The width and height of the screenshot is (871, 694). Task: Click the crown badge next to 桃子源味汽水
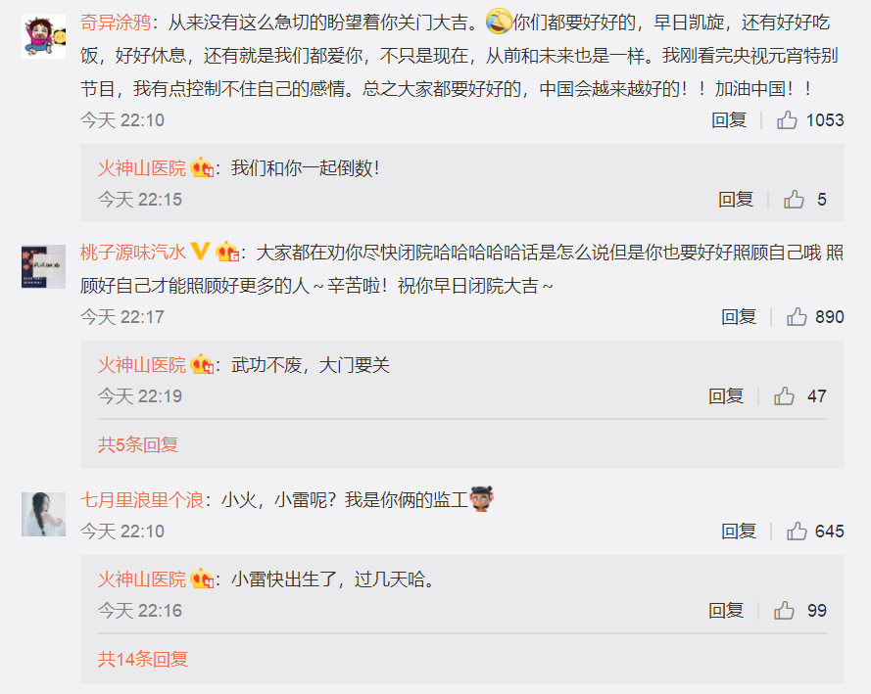(x=227, y=252)
